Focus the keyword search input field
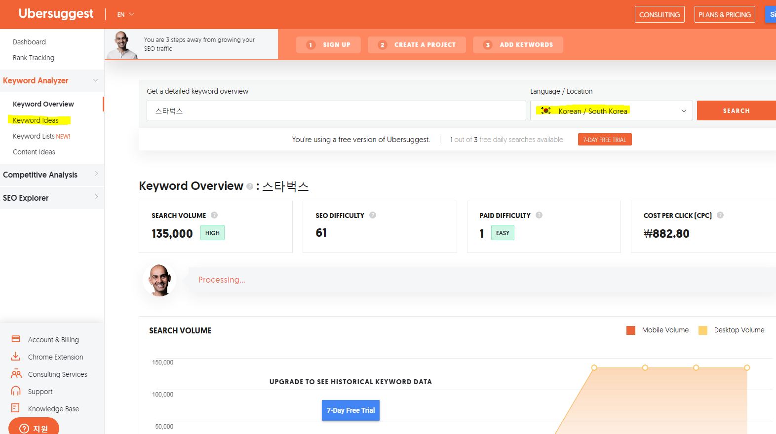Image resolution: width=776 pixels, height=434 pixels. click(336, 110)
